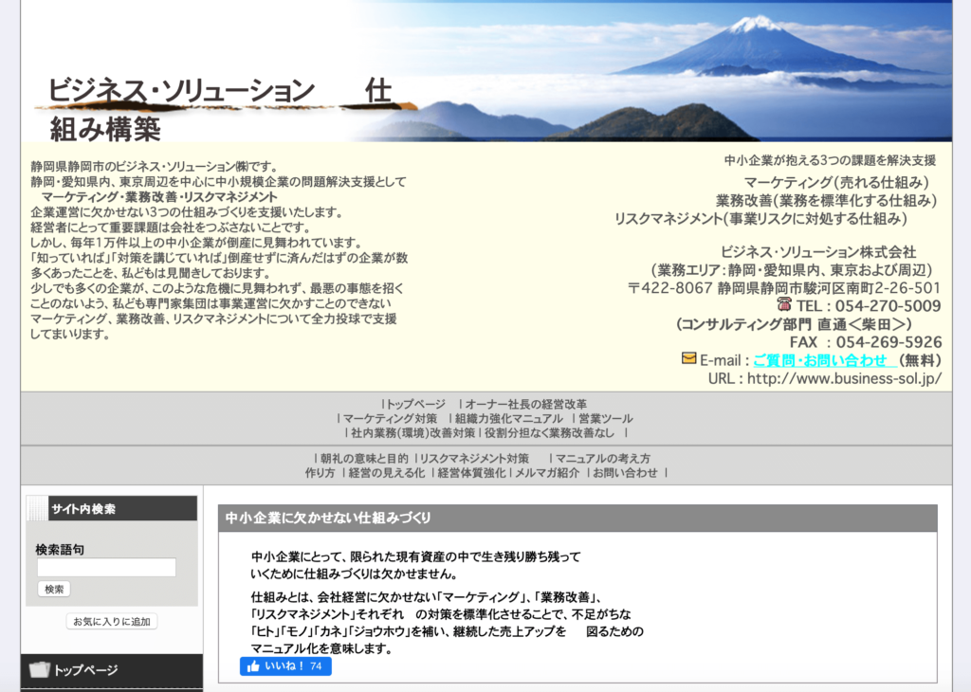Click the ビジネス・ソリューション株式会社 company name
Screen dimensions: 971x692
click(818, 252)
